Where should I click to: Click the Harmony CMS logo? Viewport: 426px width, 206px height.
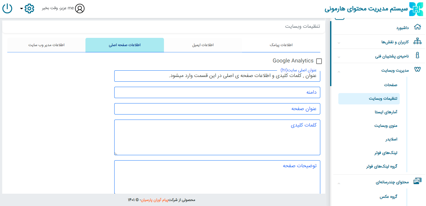(416, 9)
